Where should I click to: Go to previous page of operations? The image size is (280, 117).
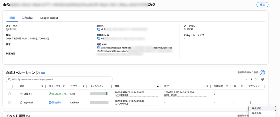(246, 79)
